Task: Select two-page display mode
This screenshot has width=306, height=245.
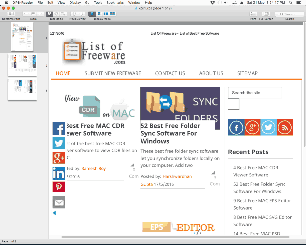Action: tap(106, 14)
